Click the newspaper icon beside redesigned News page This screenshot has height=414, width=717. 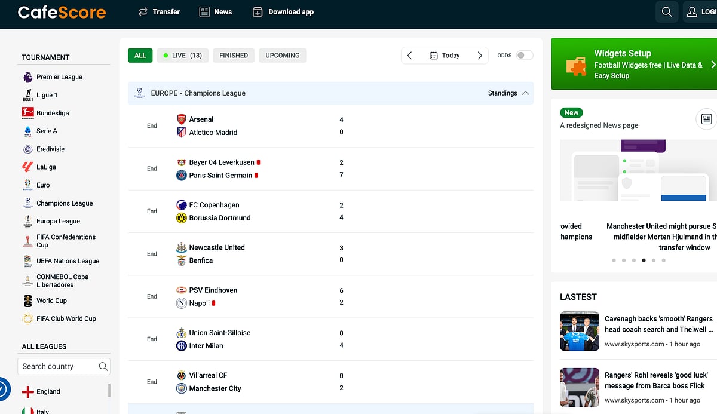coord(706,119)
